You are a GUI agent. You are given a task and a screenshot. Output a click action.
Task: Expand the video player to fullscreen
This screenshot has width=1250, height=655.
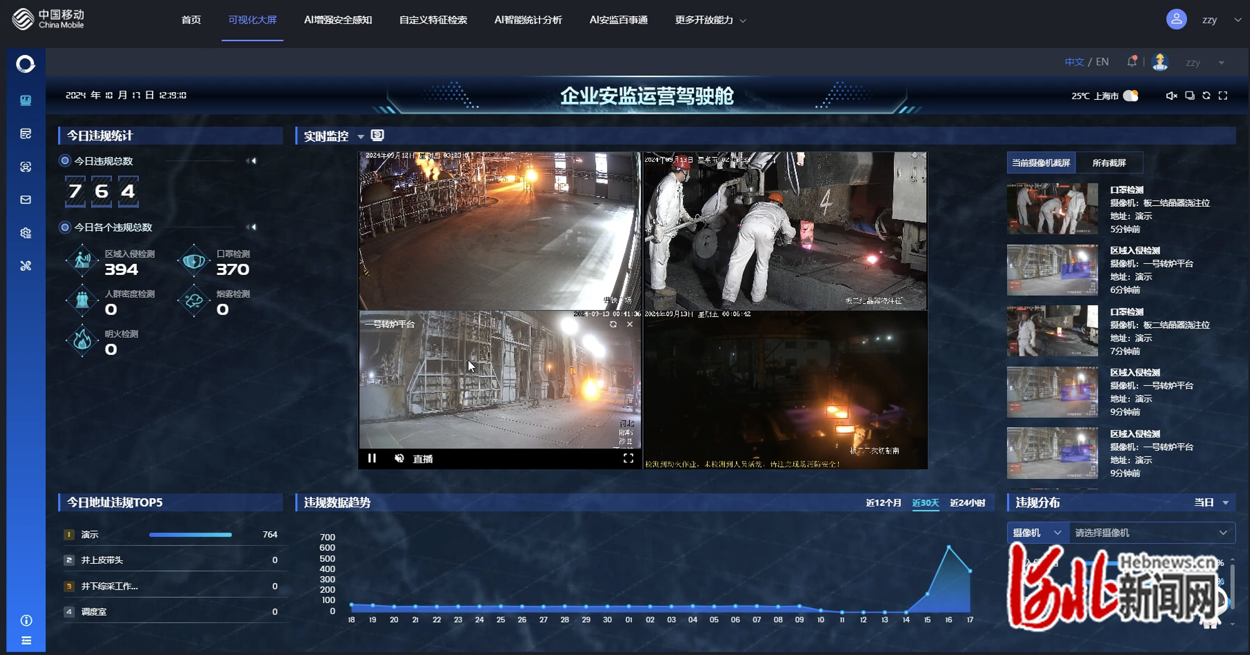pyautogui.click(x=628, y=458)
